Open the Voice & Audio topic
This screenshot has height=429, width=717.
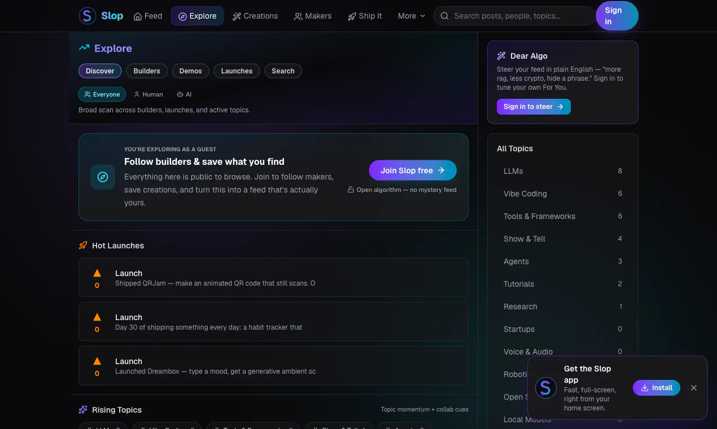tap(563, 351)
